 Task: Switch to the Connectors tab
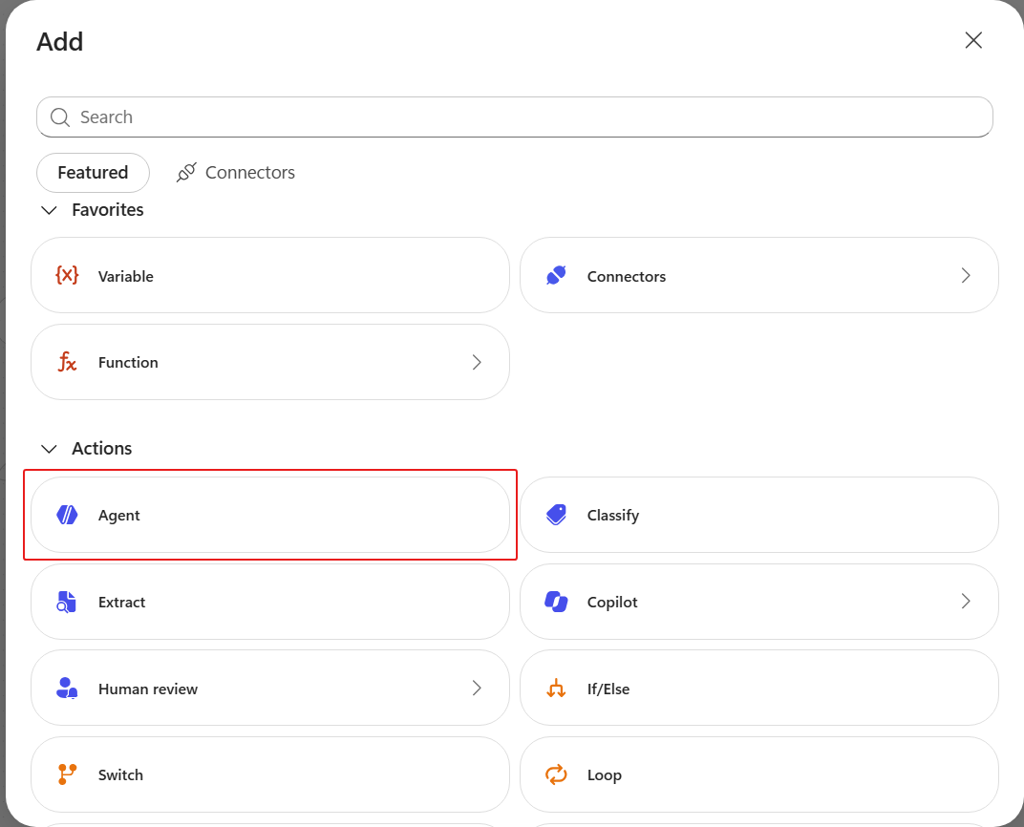236,172
